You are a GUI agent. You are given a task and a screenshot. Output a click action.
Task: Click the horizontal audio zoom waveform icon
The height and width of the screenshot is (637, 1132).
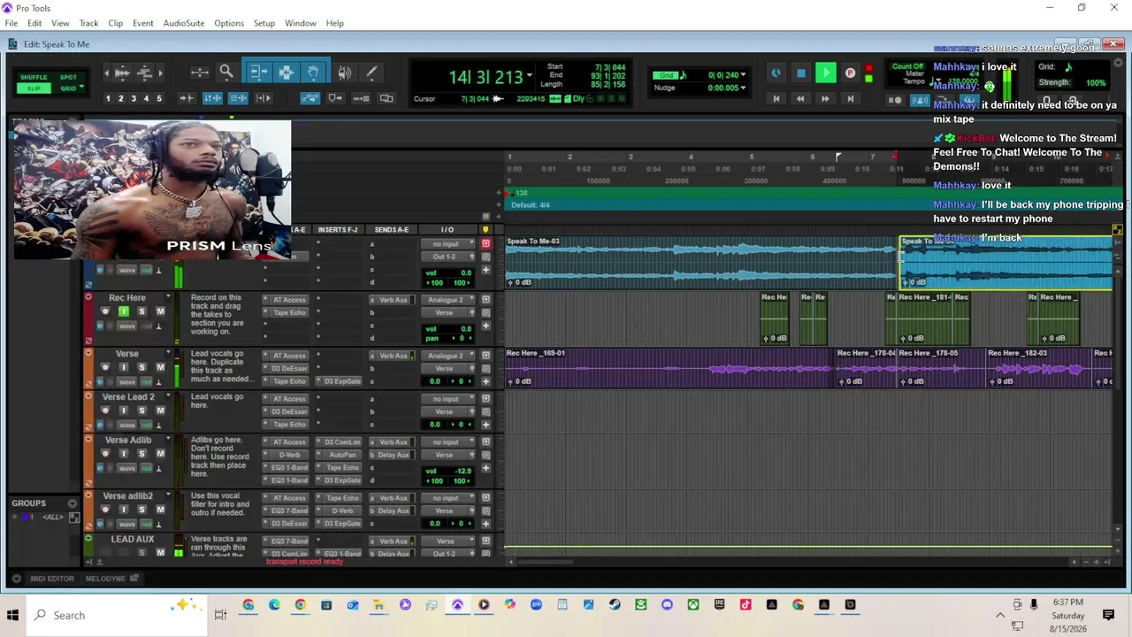pyautogui.click(x=123, y=73)
